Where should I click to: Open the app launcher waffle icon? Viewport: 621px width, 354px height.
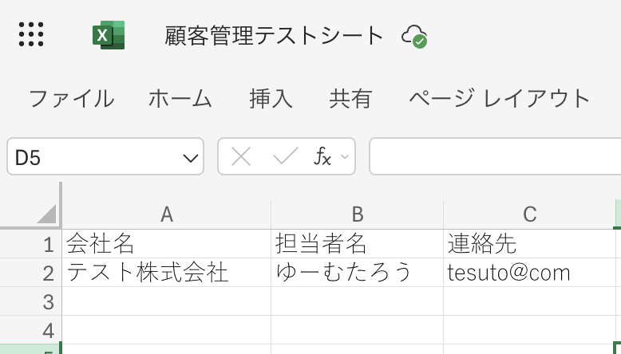tap(30, 34)
